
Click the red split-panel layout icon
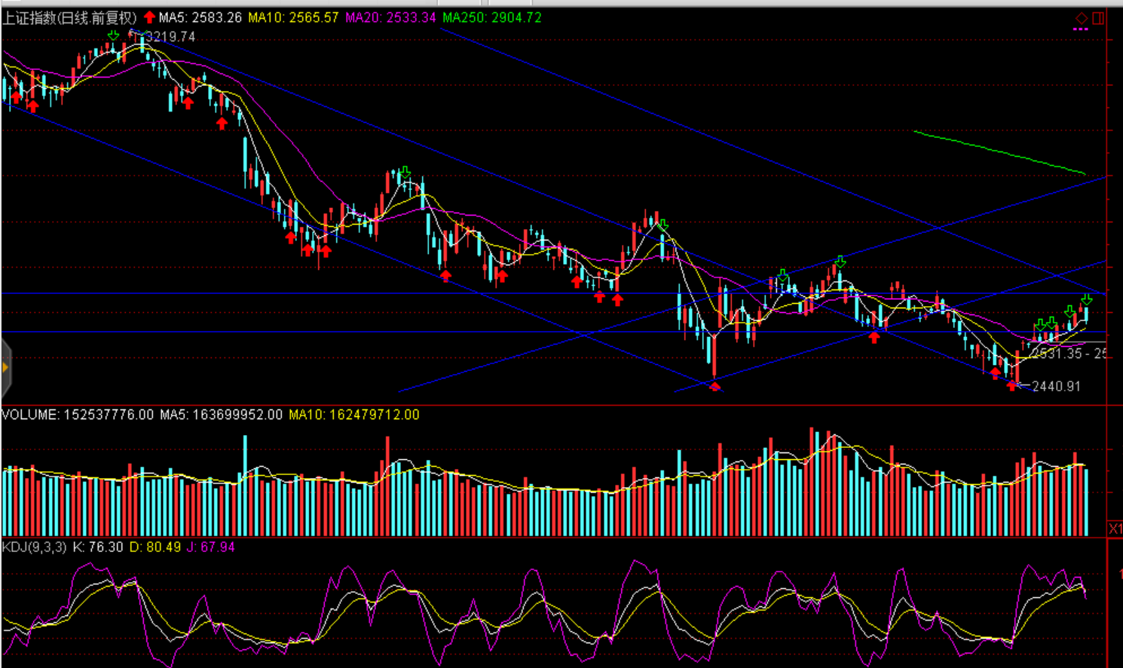click(1098, 18)
